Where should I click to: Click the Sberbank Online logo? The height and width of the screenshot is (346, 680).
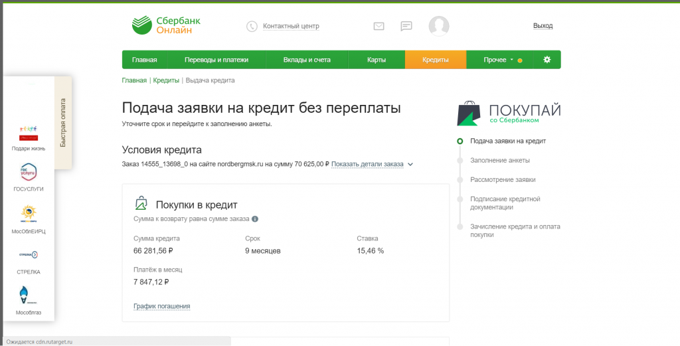click(x=167, y=25)
